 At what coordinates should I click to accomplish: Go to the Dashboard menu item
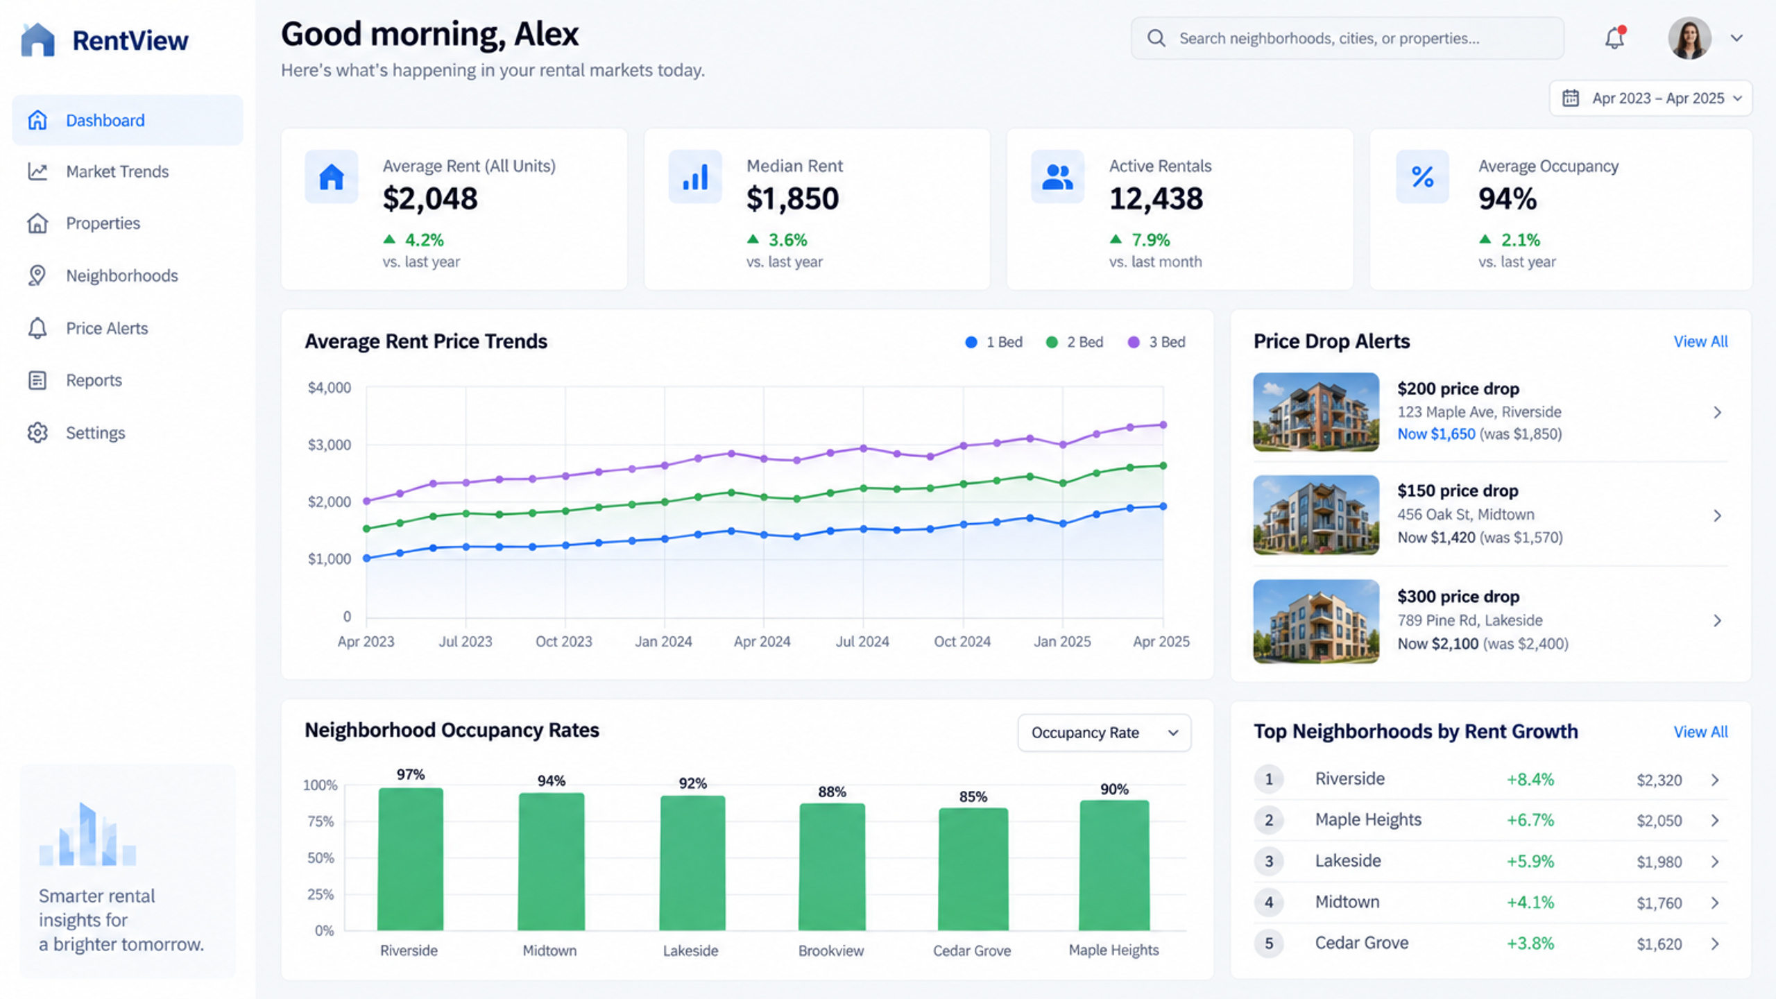coord(128,120)
